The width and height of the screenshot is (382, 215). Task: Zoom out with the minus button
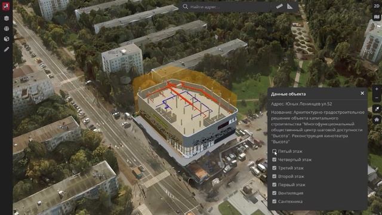coord(377,98)
